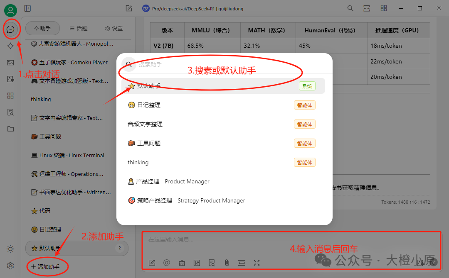Click the top bar grid apps icon
The width and height of the screenshot is (449, 278).
point(384,8)
